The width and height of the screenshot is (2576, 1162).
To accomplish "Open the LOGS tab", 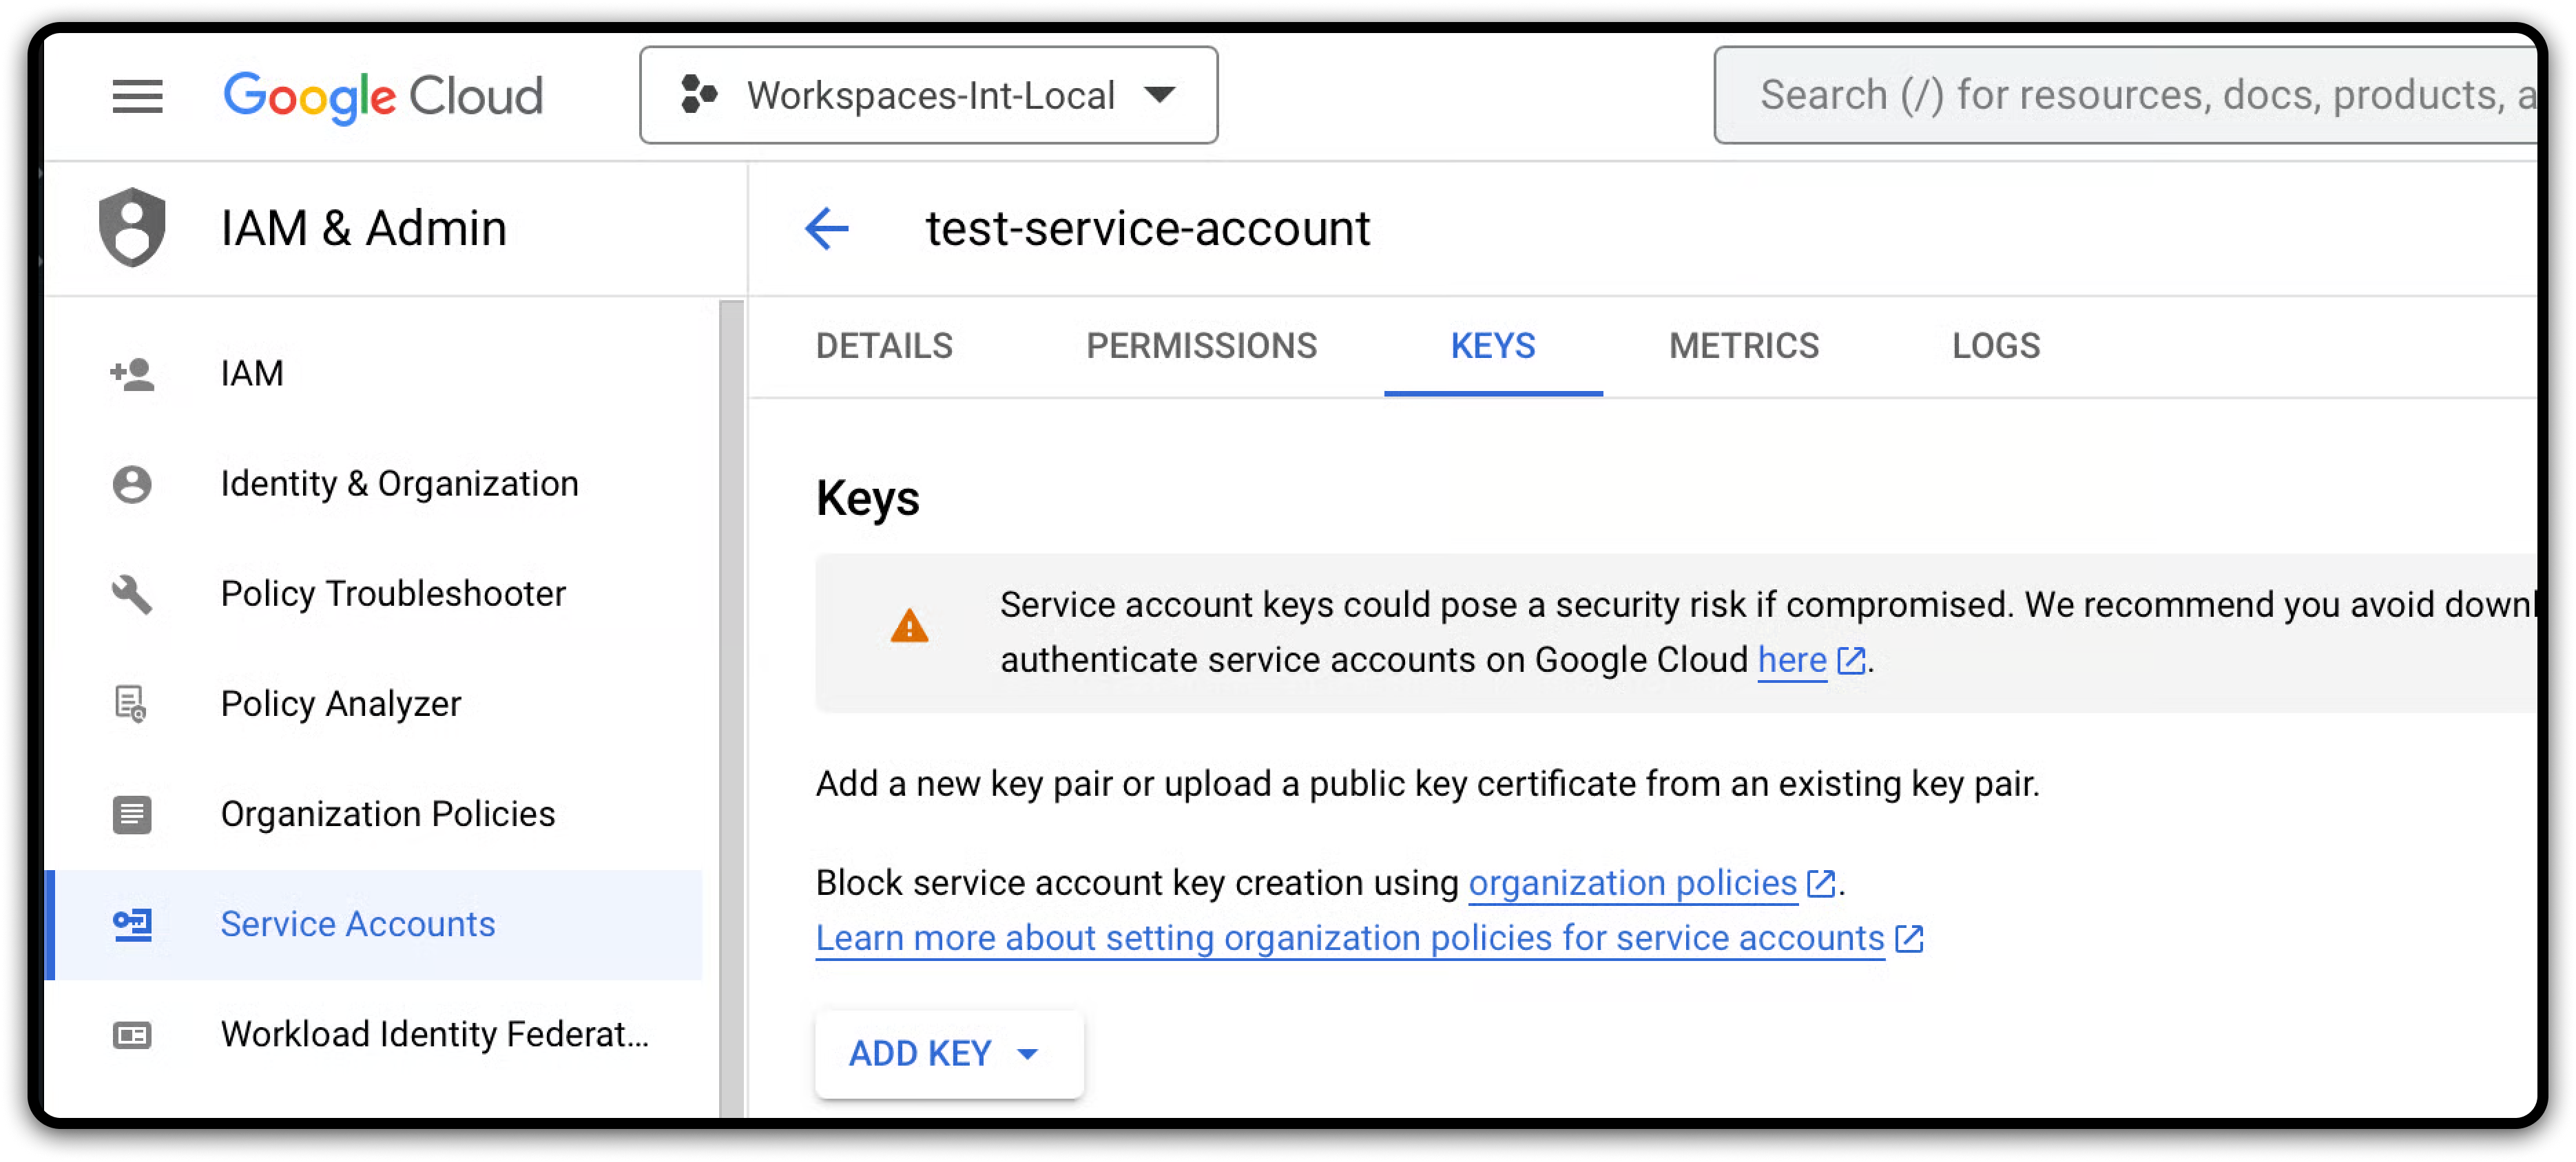I will pos(1996,346).
